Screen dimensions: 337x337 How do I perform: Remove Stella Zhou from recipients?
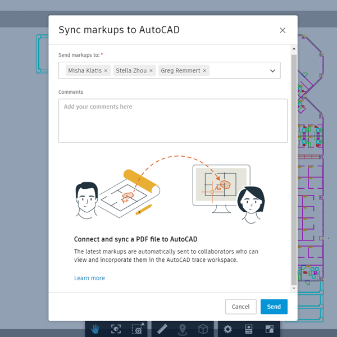[151, 71]
